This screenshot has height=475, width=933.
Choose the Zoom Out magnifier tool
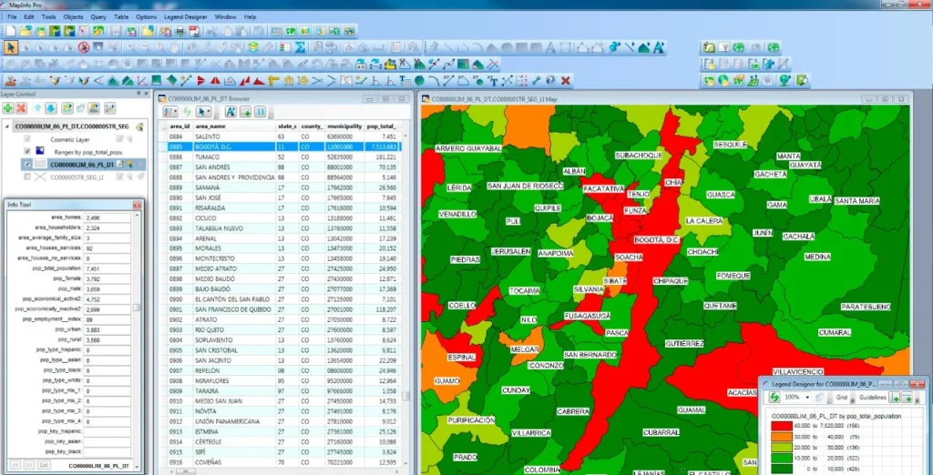tap(145, 46)
